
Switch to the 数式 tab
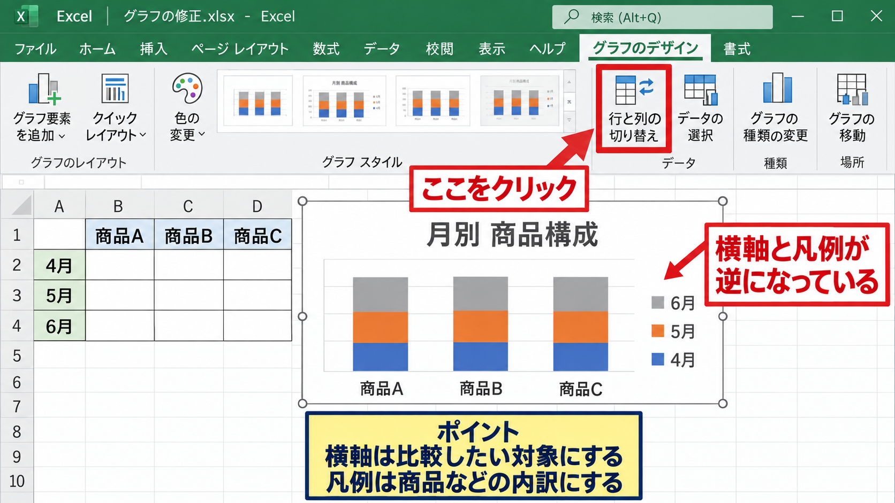pyautogui.click(x=326, y=49)
